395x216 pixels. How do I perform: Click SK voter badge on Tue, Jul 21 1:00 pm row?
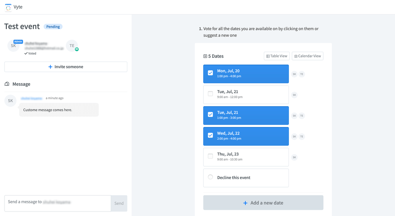tap(294, 116)
